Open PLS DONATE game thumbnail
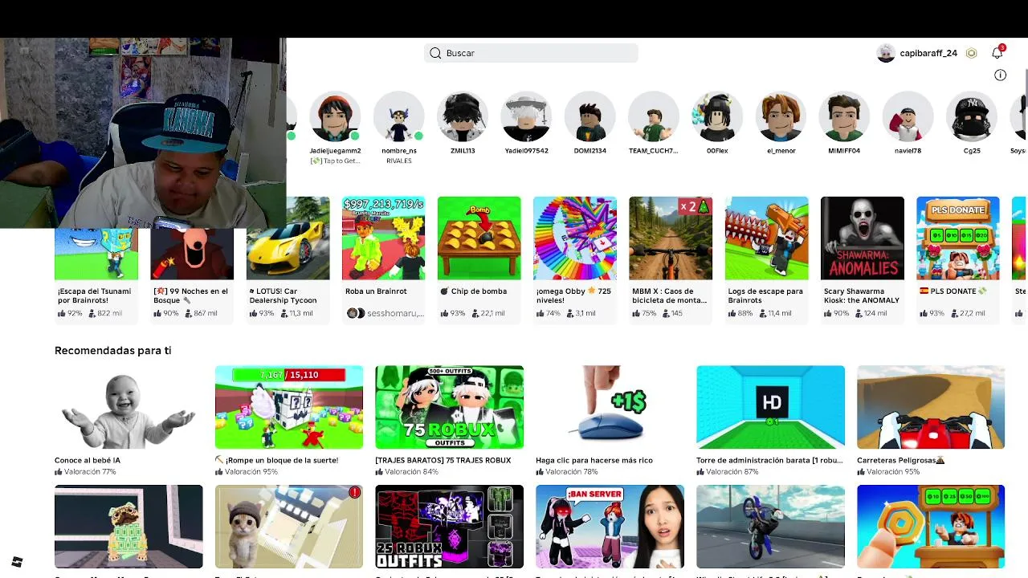The height and width of the screenshot is (578, 1028). click(x=958, y=238)
